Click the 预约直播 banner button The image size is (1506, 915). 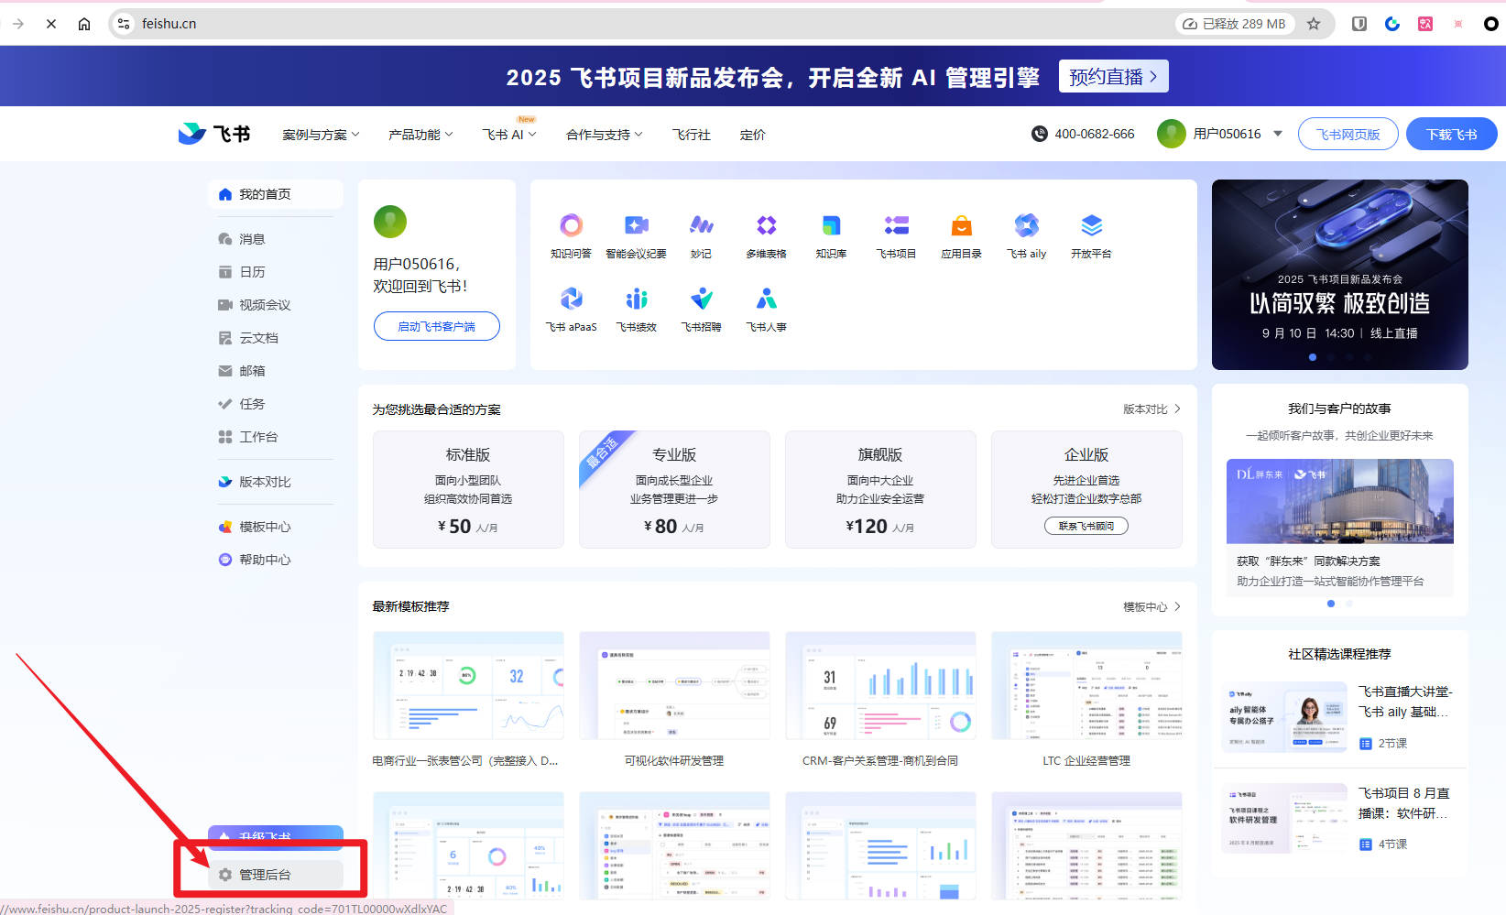pyautogui.click(x=1113, y=76)
